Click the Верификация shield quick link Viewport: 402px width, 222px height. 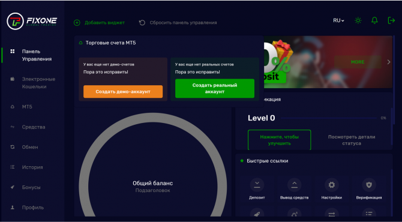pos(369,185)
